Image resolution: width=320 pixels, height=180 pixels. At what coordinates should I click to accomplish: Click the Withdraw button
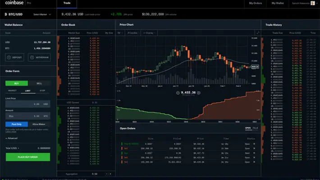tap(39, 57)
